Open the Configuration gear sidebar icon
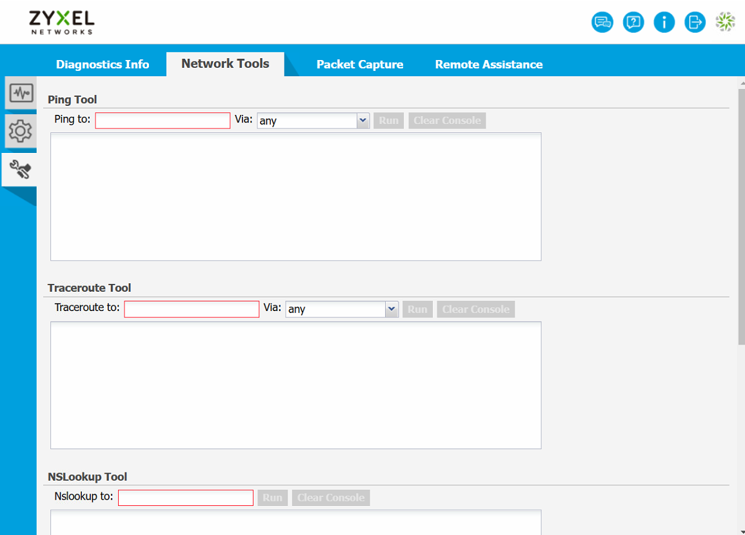Viewport: 745px width, 535px height. 21,132
